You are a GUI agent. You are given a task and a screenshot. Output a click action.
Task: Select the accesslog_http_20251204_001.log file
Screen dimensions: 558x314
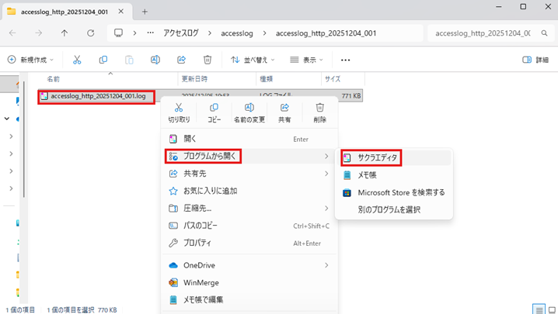pos(96,96)
